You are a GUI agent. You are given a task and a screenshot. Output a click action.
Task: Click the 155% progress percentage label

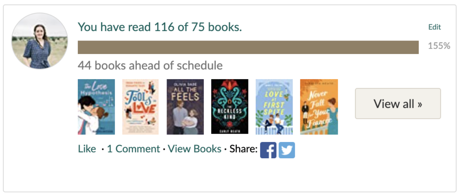pyautogui.click(x=439, y=46)
